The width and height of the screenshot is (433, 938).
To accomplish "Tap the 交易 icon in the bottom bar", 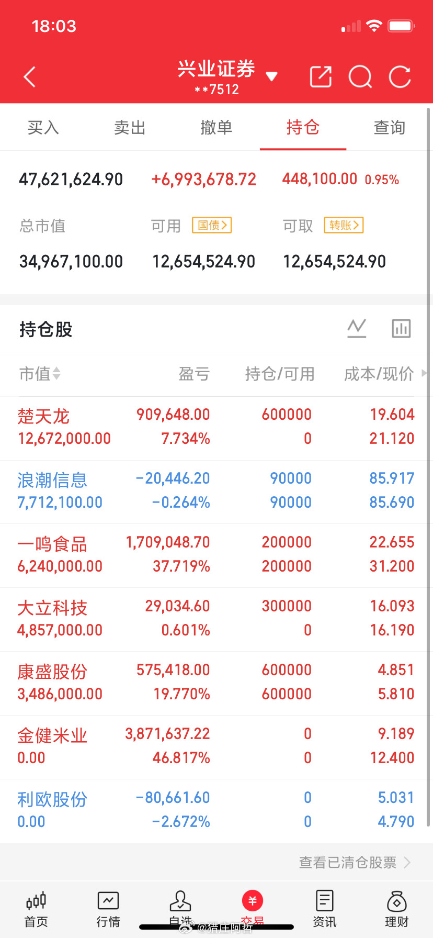I will (253, 901).
